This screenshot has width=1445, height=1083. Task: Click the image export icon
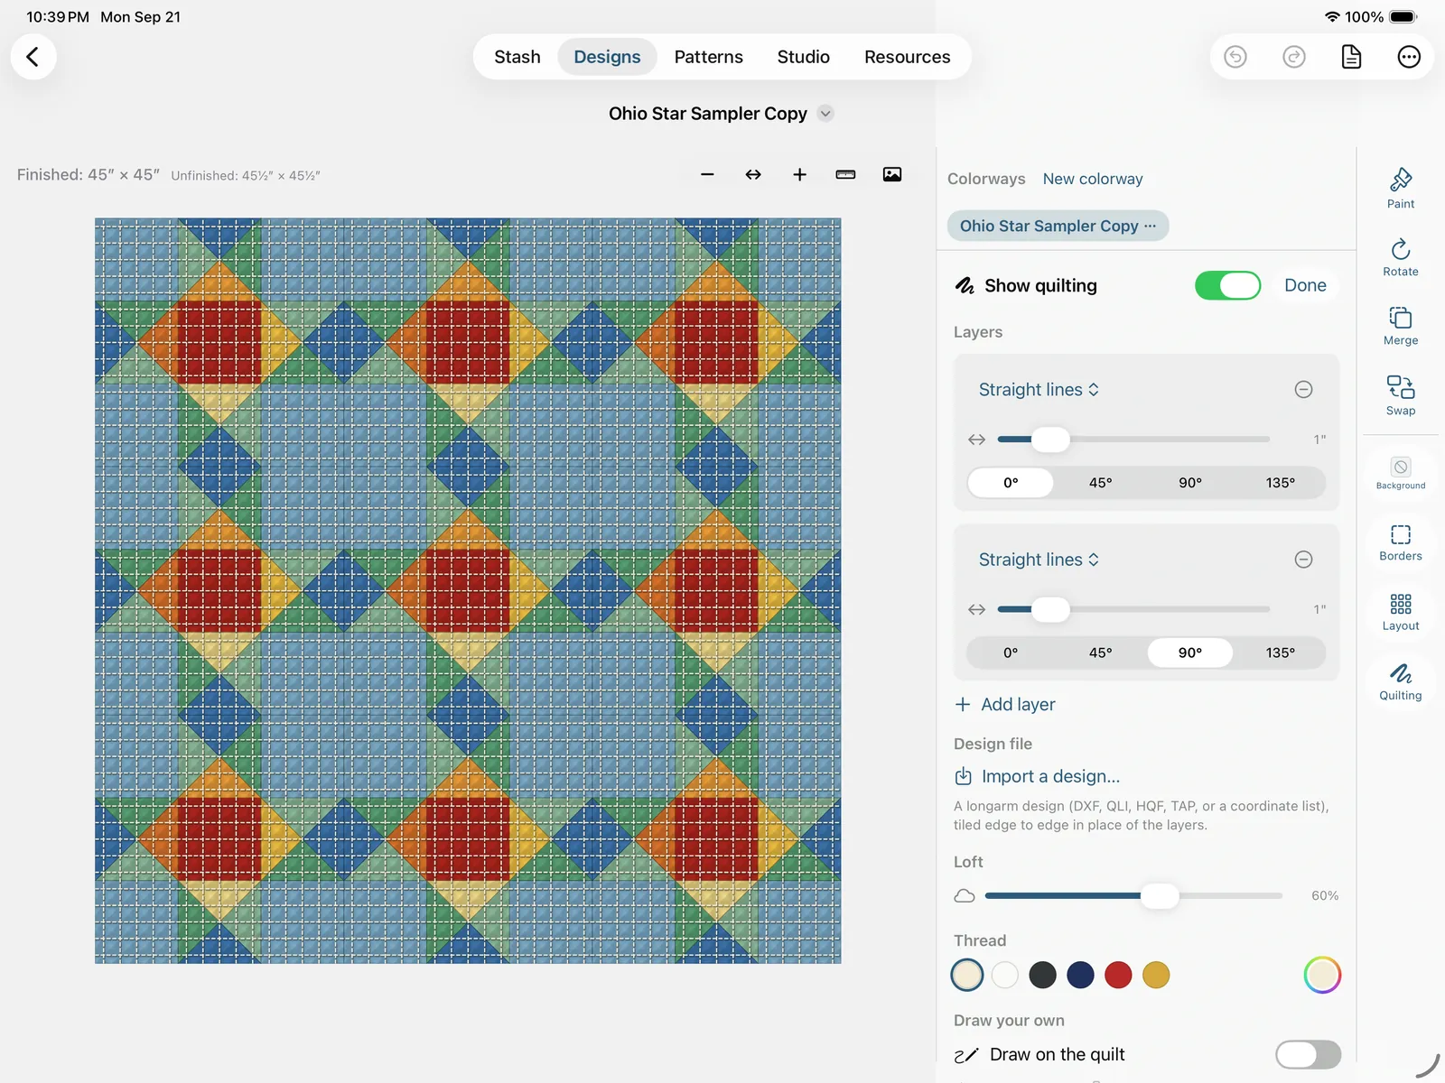[892, 174]
